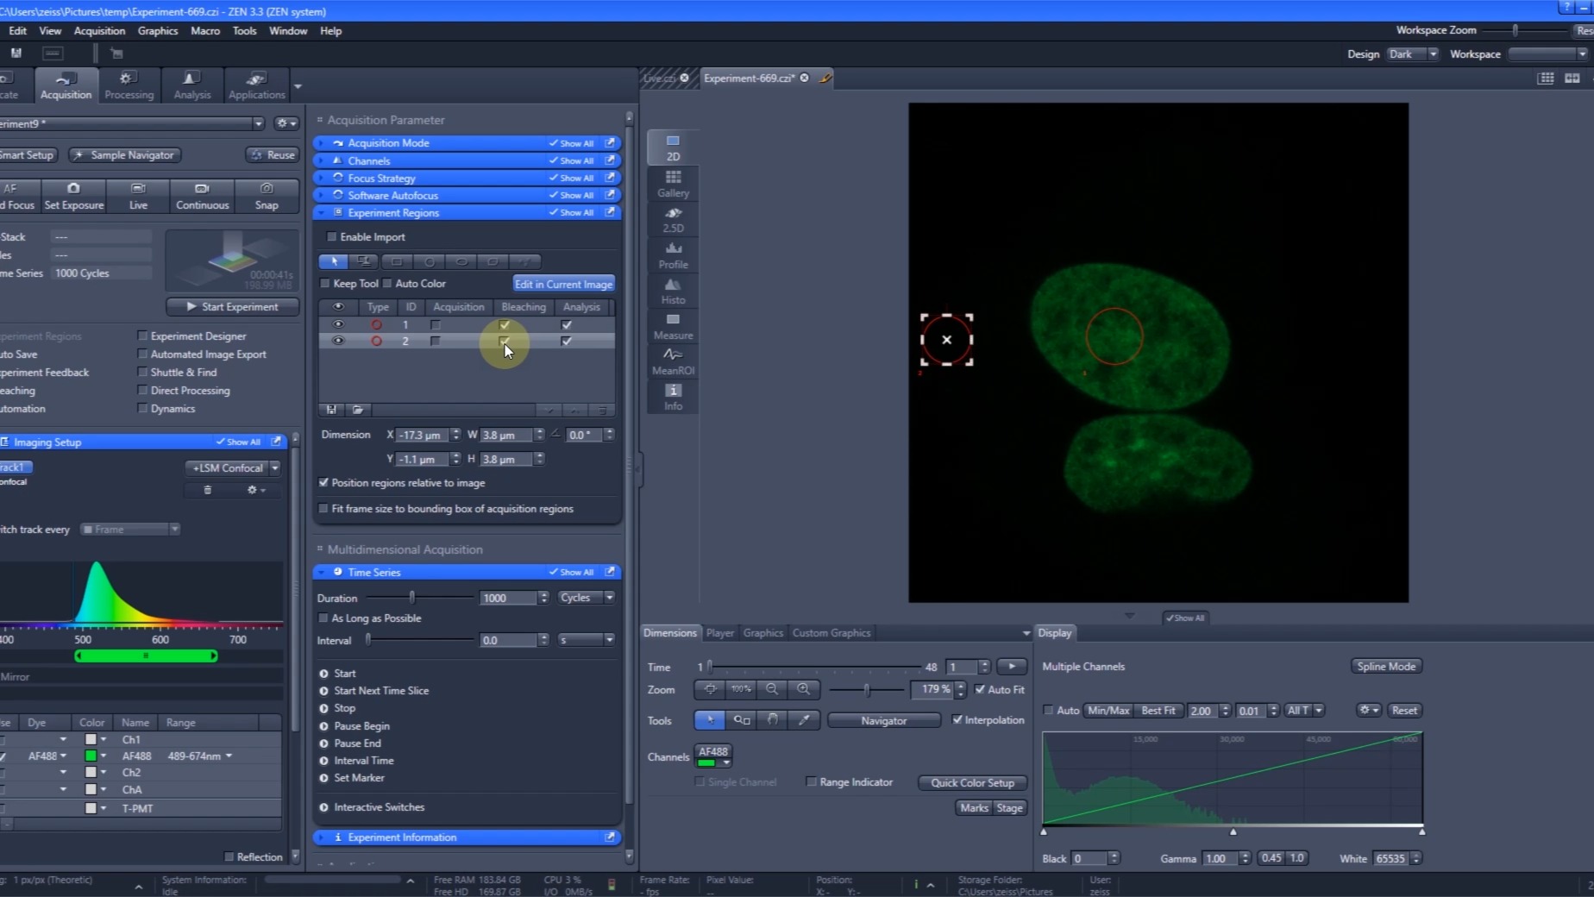The image size is (1594, 897).
Task: Click the White value input field
Action: [x=1390, y=858]
